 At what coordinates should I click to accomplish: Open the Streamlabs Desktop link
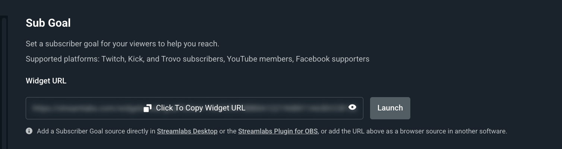[187, 131]
